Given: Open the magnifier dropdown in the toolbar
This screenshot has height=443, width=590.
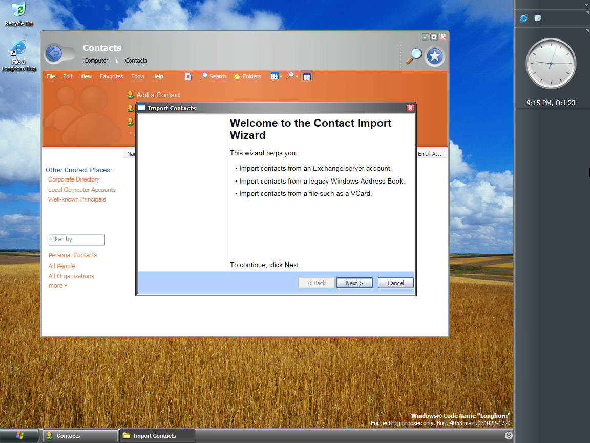Looking at the screenshot, I should click(292, 76).
